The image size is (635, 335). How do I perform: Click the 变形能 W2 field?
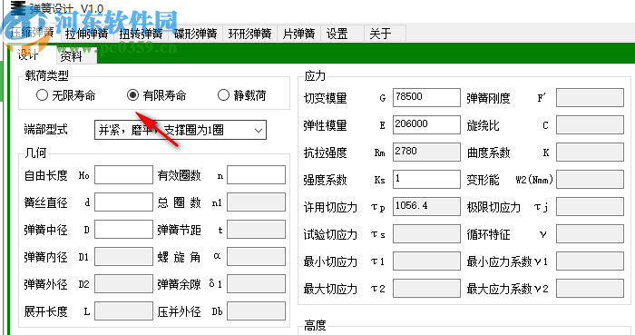pos(590,179)
